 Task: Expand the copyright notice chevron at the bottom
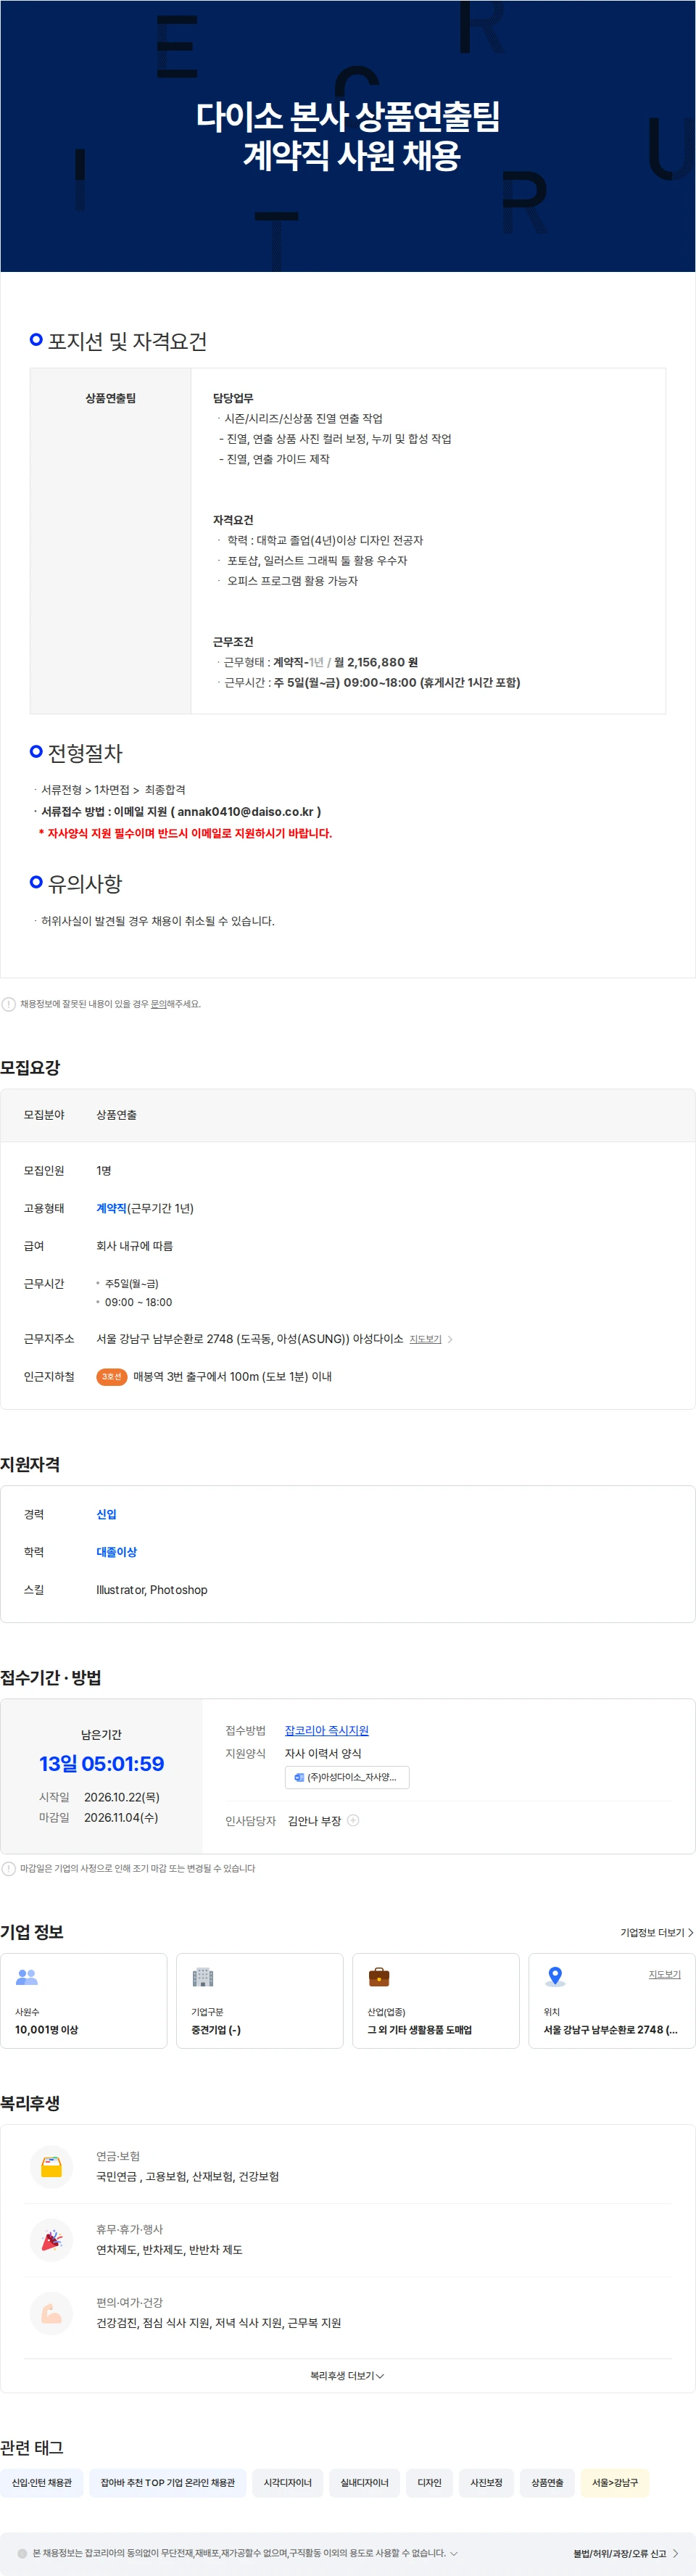[454, 2553]
